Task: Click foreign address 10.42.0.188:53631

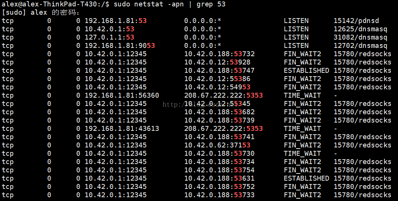Action: (219, 178)
